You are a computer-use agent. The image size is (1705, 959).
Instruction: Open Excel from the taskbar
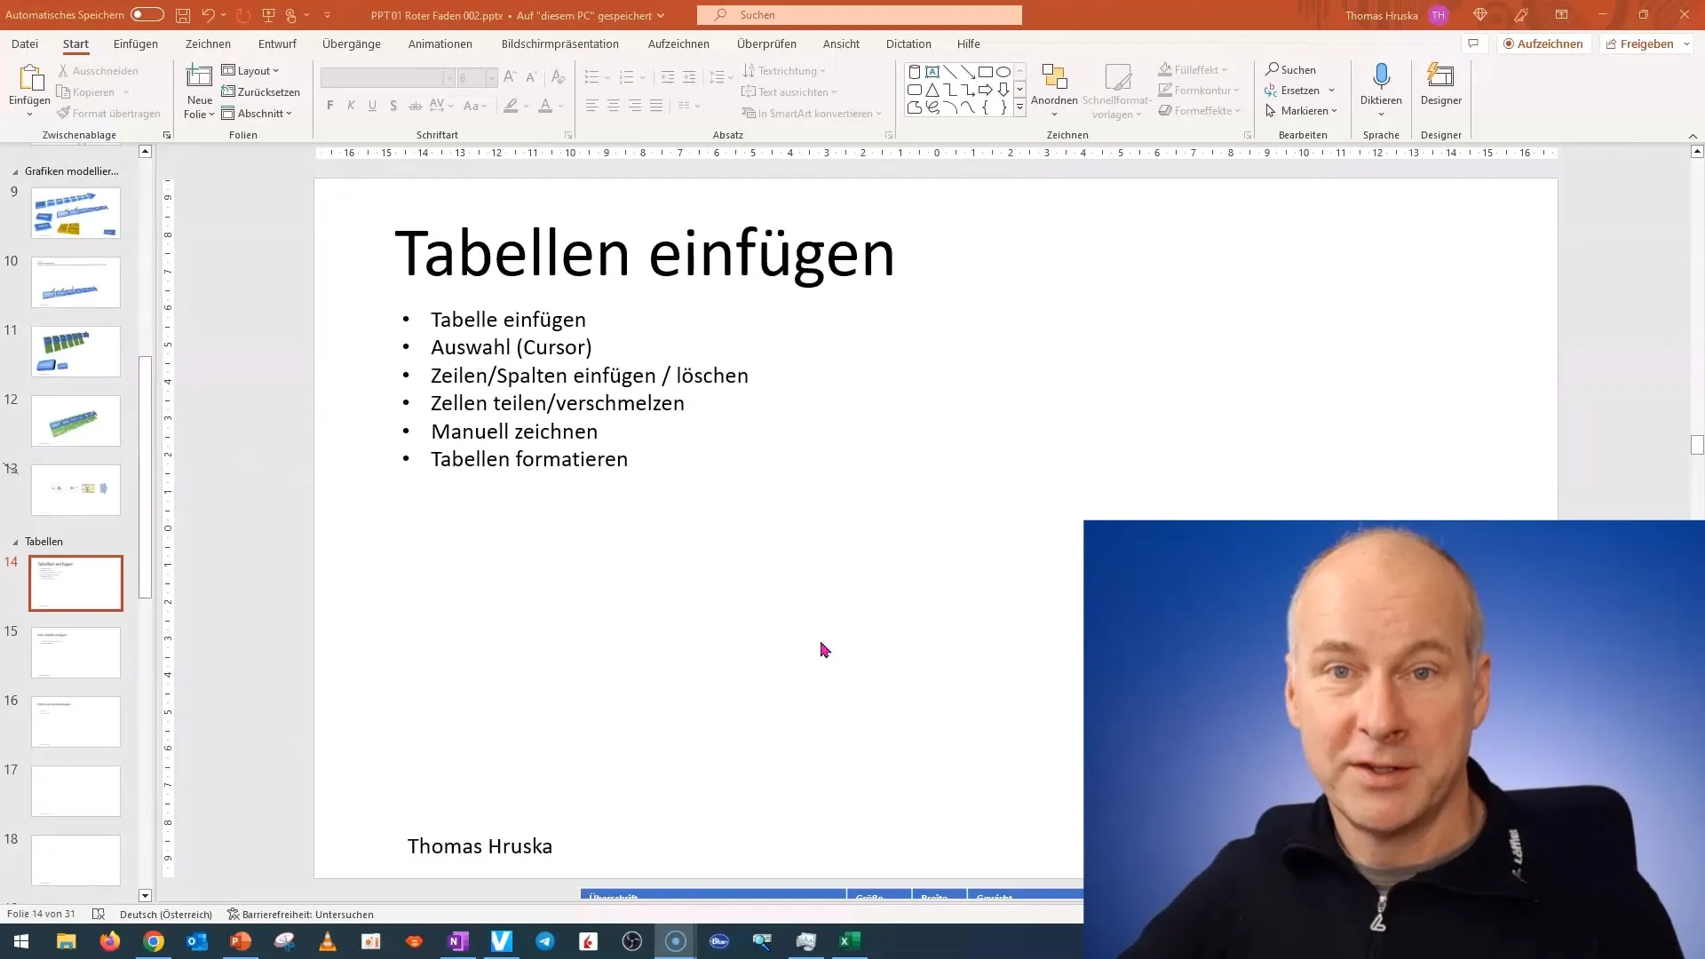[x=850, y=941]
